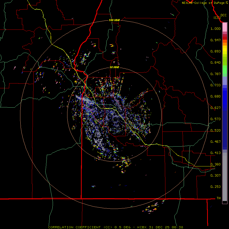
Task: Click the "[CC]" units label
Action: 217,18
